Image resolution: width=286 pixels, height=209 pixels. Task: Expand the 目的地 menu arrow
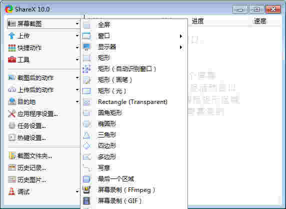[77, 102]
